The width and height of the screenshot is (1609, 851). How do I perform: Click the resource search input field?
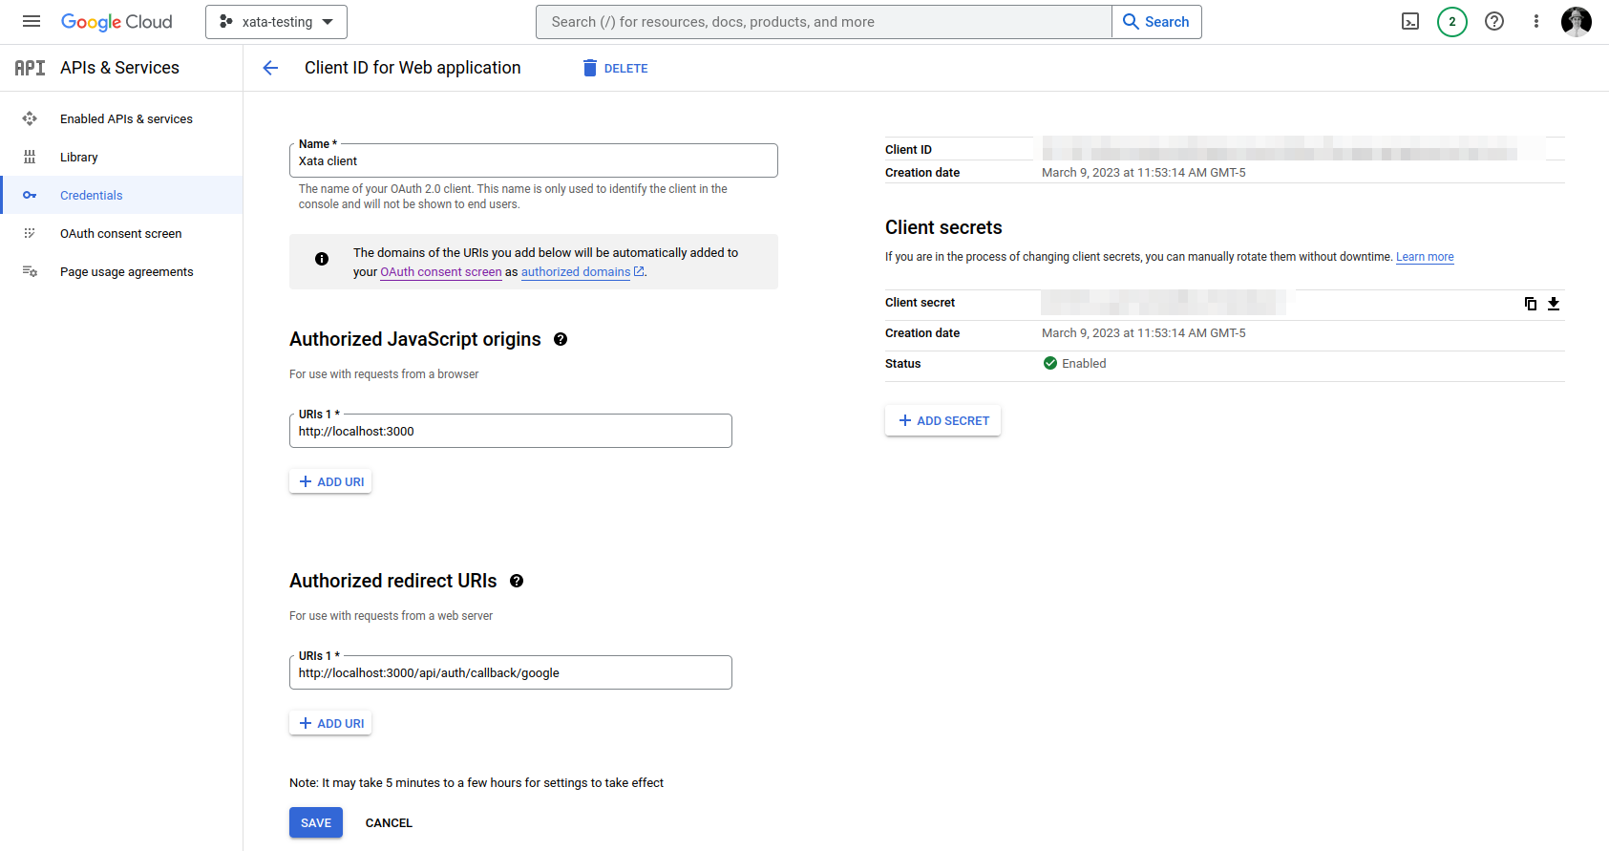[x=823, y=22]
